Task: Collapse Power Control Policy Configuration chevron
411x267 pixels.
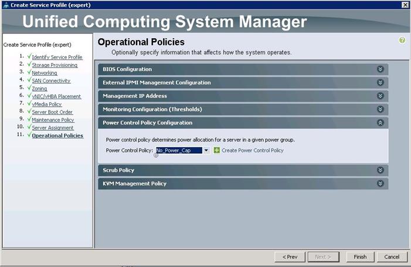Action: (x=380, y=123)
